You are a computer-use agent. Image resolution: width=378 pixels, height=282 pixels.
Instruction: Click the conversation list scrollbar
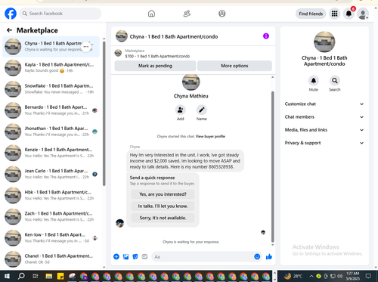coord(104,113)
